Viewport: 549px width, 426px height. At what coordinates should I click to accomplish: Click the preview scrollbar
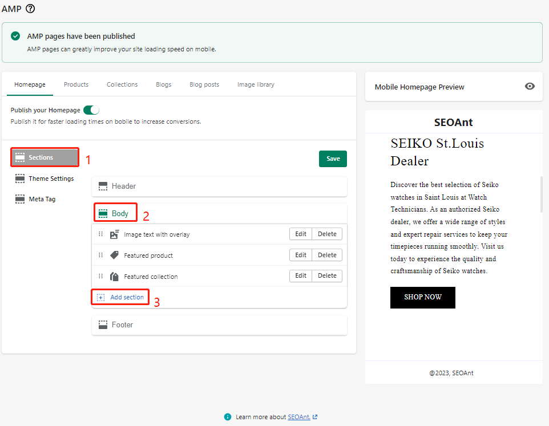point(542,194)
